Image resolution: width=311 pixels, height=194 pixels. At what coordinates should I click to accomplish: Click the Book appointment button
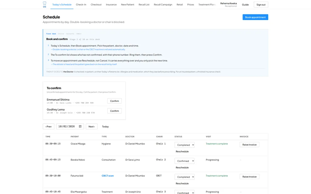pyautogui.click(x=255, y=17)
